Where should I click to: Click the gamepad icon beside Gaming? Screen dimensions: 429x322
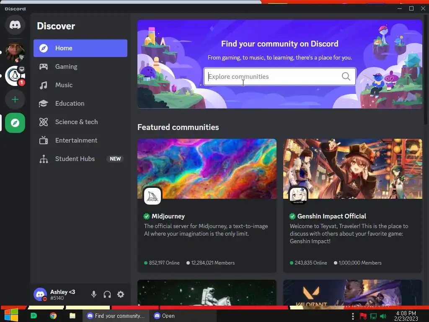[x=44, y=67]
